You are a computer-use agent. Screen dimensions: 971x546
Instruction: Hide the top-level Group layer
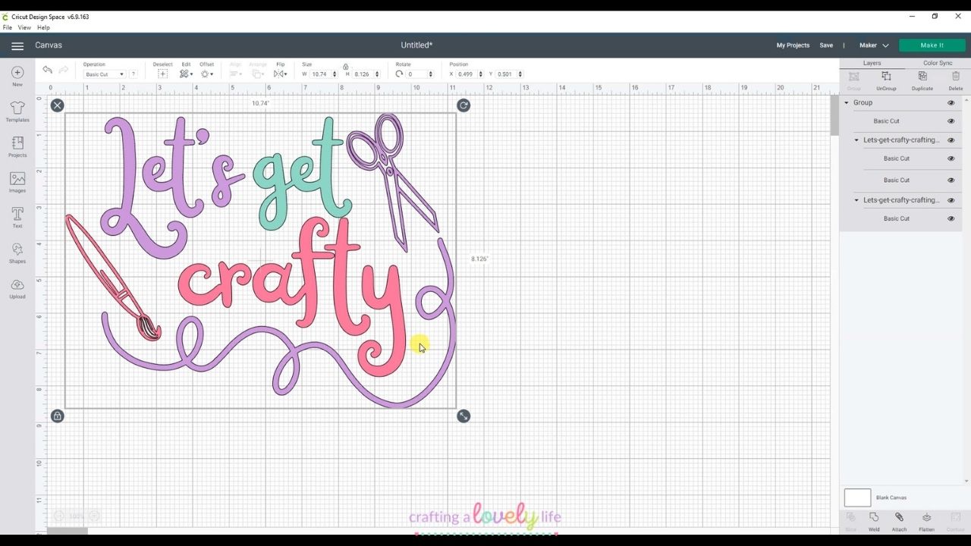[x=951, y=102]
